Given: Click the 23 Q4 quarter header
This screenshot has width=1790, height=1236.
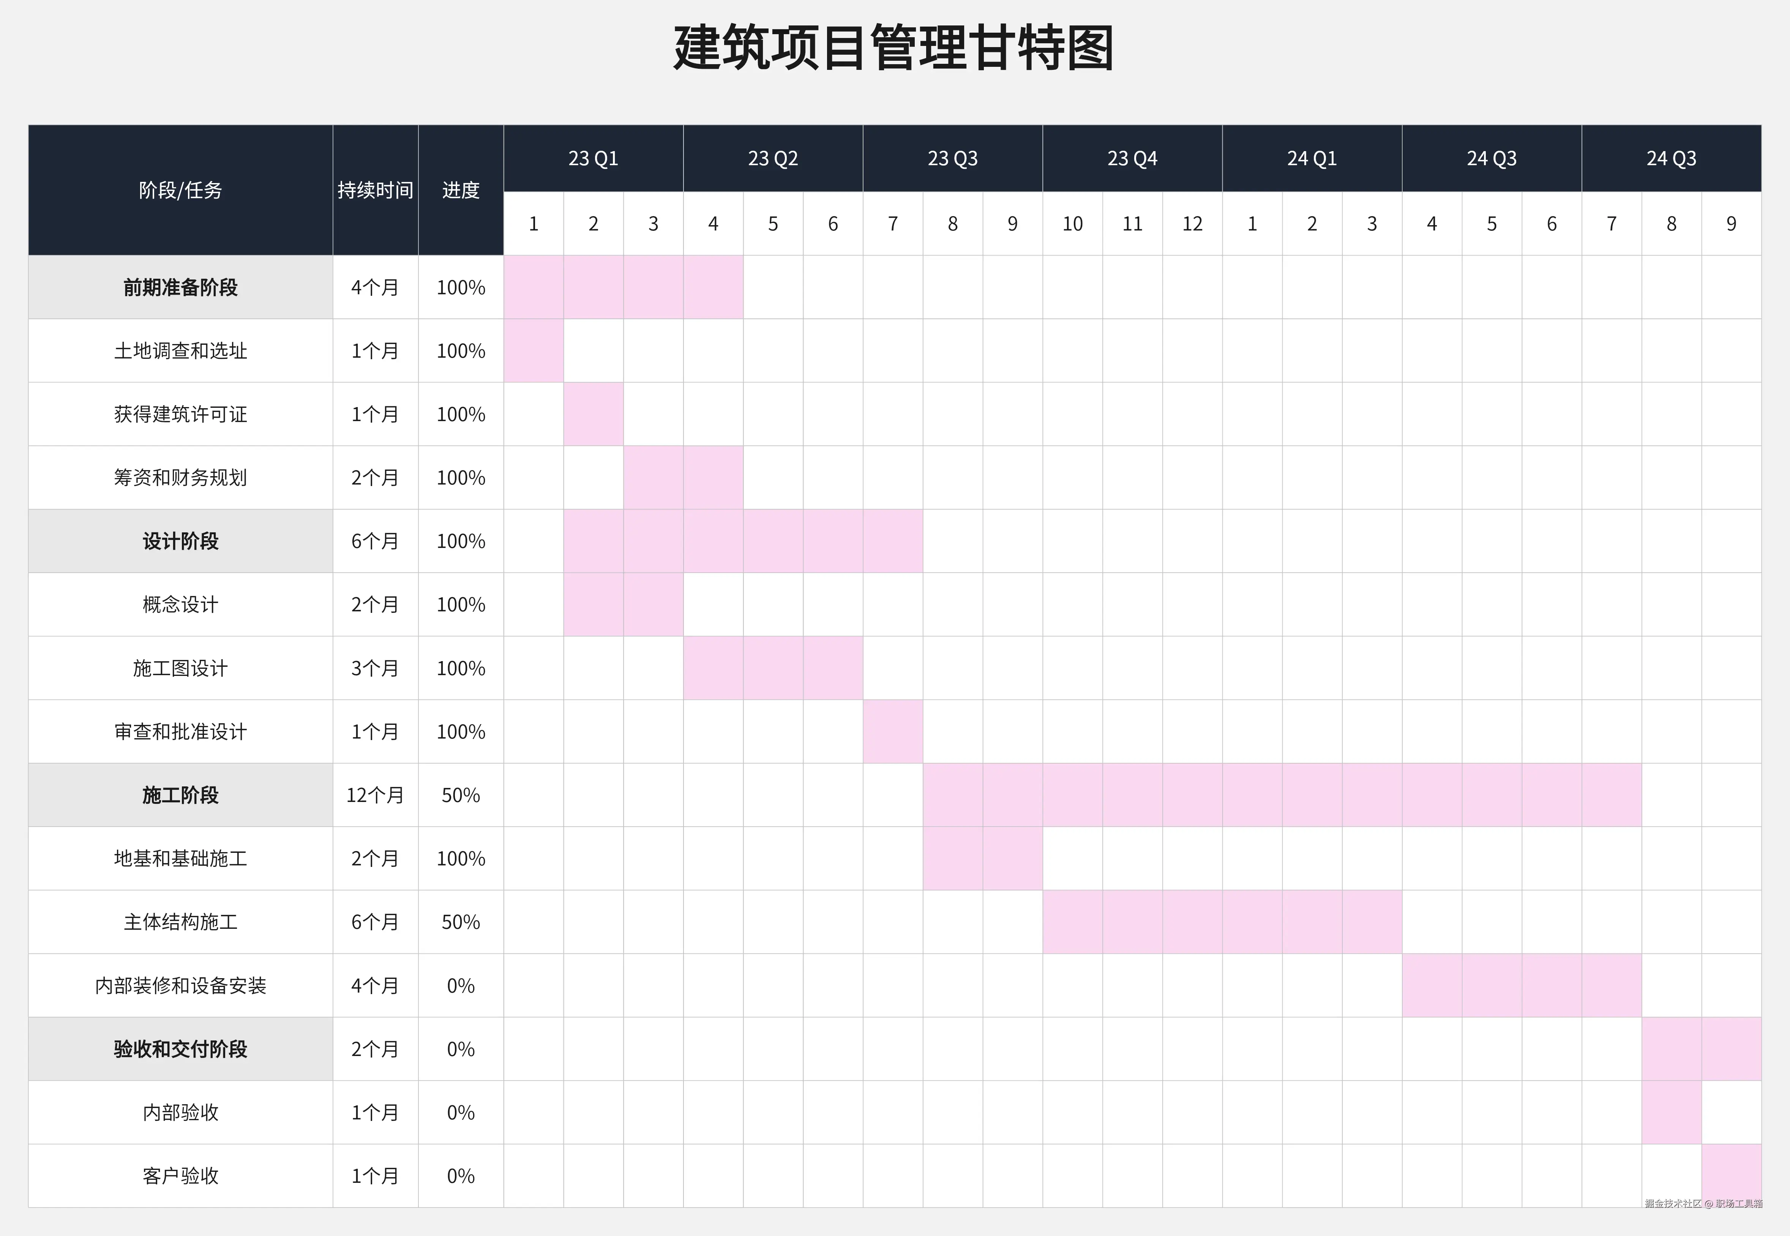Looking at the screenshot, I should [x=1132, y=158].
